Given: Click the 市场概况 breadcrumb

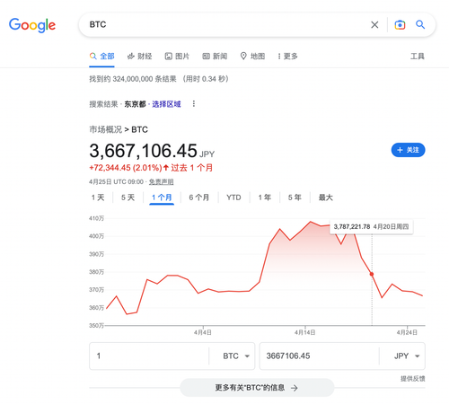Looking at the screenshot, I should [x=106, y=129].
